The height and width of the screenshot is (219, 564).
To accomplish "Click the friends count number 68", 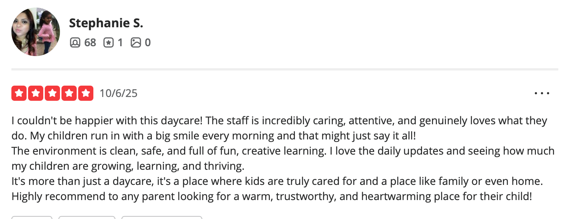I will click(x=90, y=42).
